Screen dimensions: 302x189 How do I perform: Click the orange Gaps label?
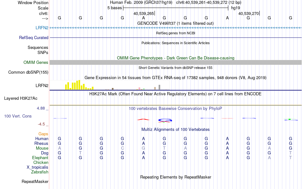click(43, 134)
